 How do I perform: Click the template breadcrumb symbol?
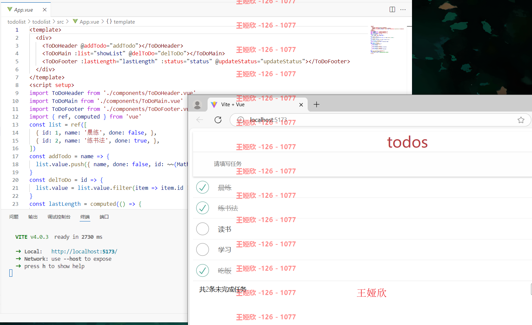[x=121, y=22]
